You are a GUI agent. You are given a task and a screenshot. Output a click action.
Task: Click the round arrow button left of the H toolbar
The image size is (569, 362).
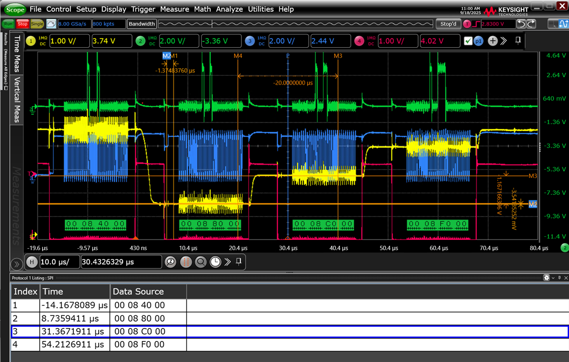16,264
